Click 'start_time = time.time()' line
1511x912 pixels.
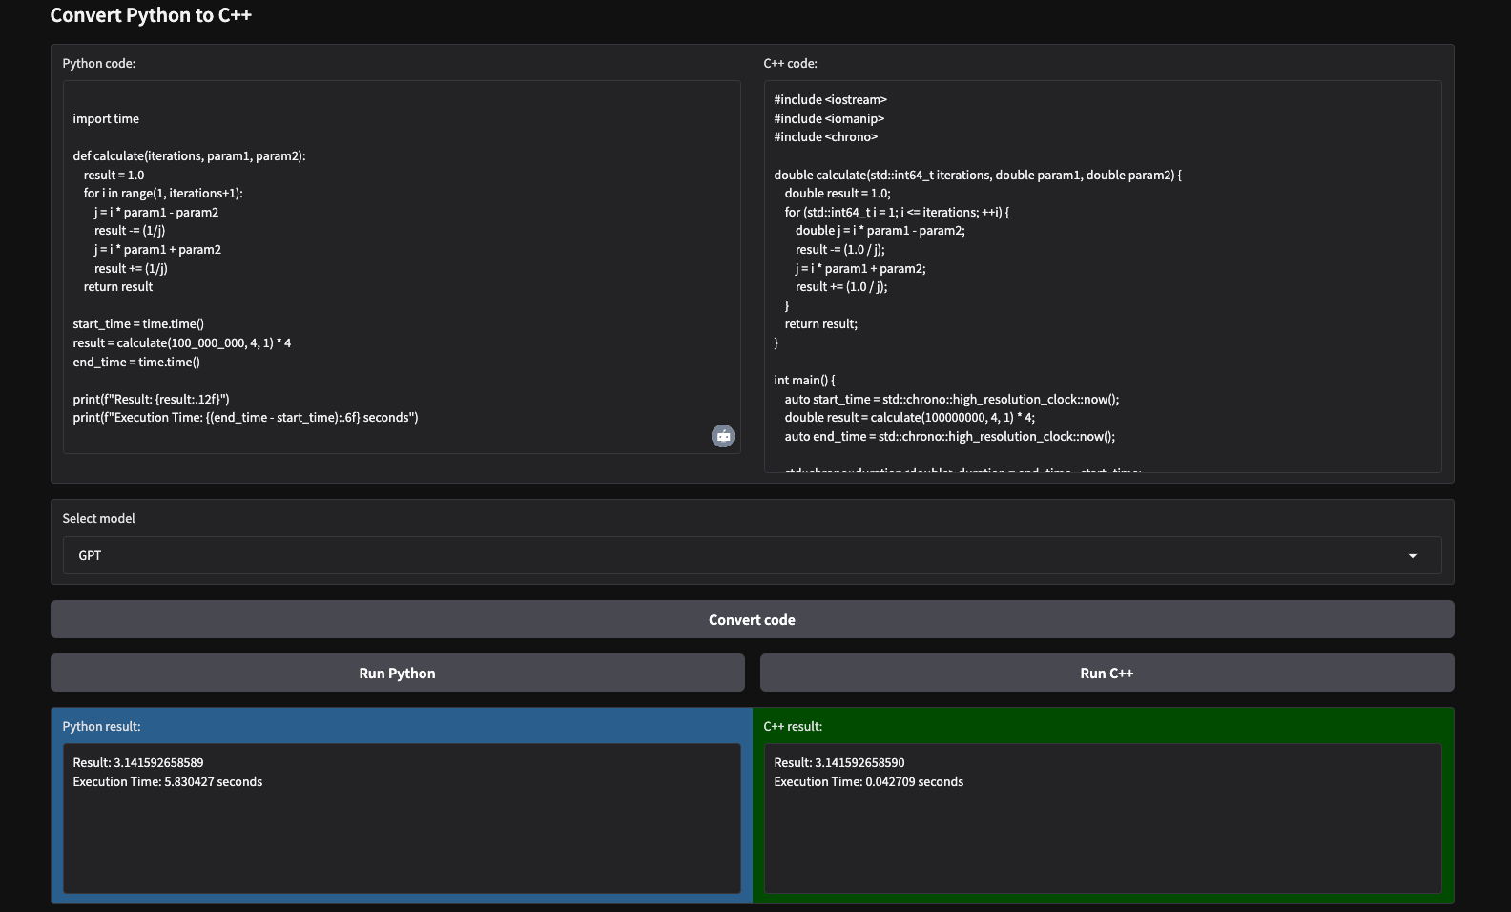coord(138,324)
